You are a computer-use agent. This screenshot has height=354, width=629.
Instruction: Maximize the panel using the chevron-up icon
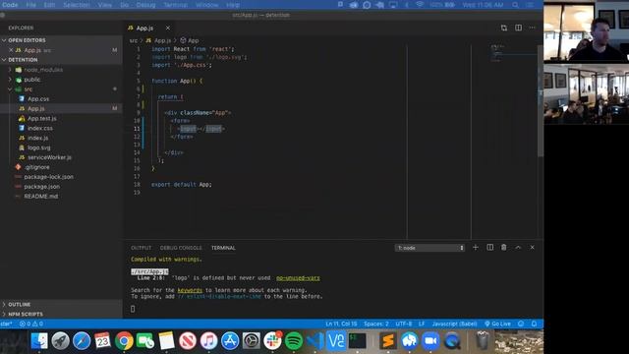(518, 248)
